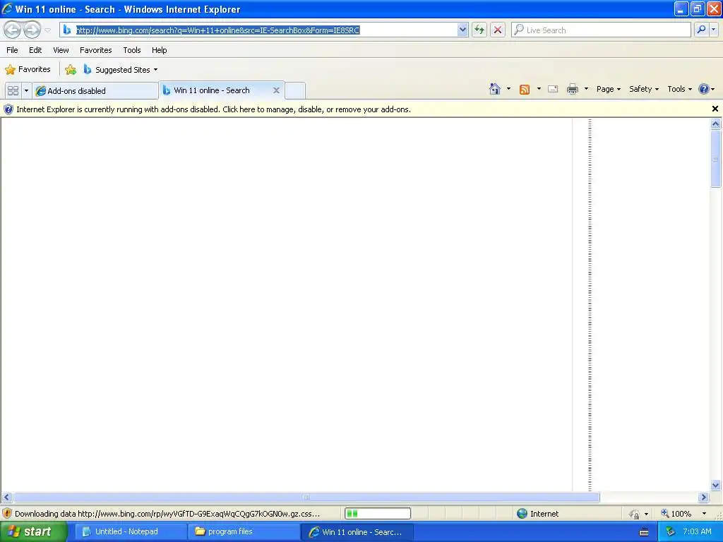Open Suggested Sites dropdown
This screenshot has height=542, width=723.
tap(121, 70)
